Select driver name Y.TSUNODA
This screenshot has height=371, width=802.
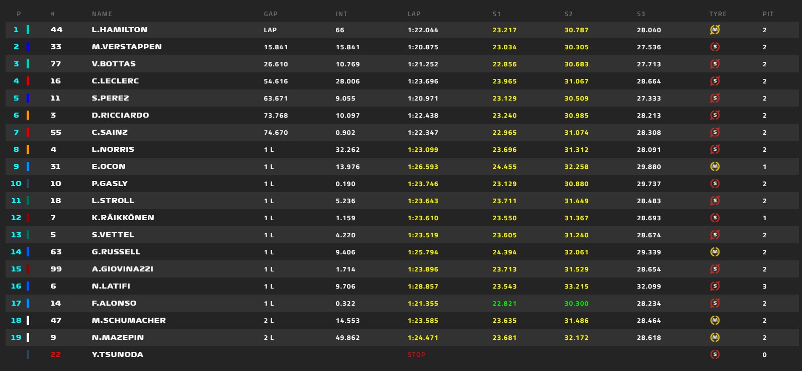[117, 354]
